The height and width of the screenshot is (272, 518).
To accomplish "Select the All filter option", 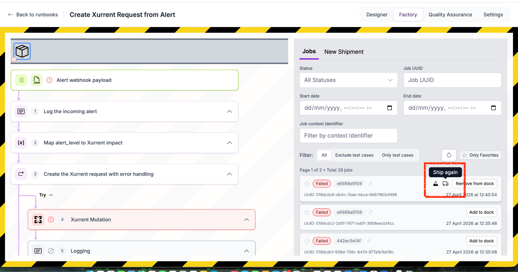I will click(x=324, y=155).
